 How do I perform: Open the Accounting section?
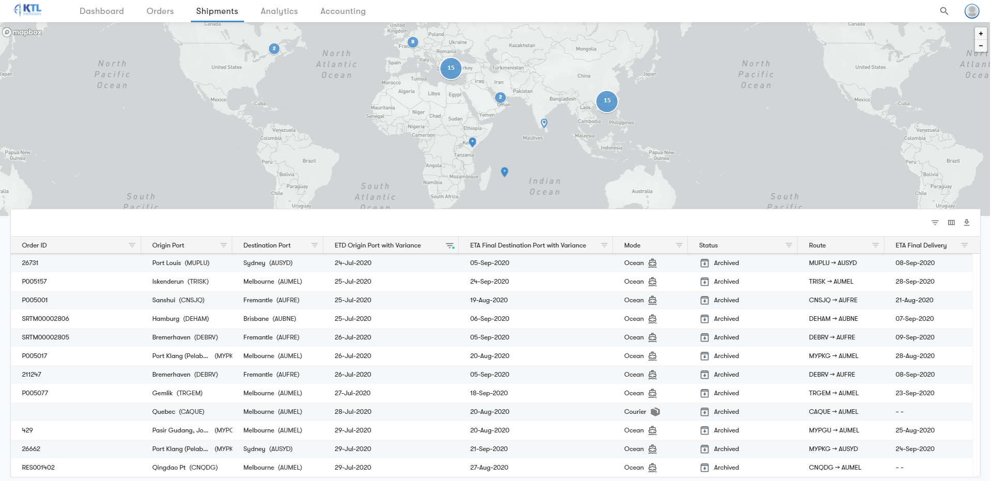tap(342, 11)
